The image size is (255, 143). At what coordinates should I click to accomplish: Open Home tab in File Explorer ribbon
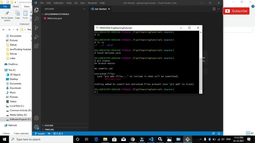pos(16,6)
